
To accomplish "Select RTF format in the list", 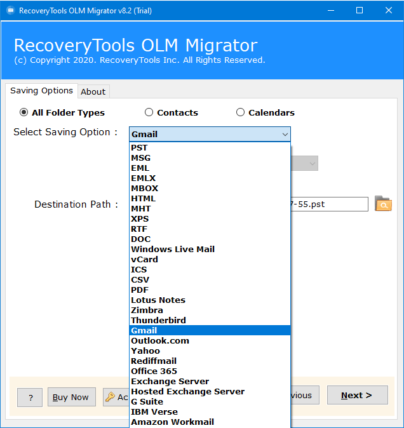I will (x=210, y=229).
